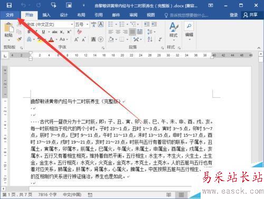264x199 pixels.
Task: Click the Shading paint bucket swatch
Action: pos(111,40)
